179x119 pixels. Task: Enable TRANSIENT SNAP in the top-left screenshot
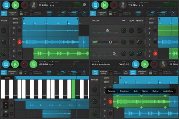point(13,13)
